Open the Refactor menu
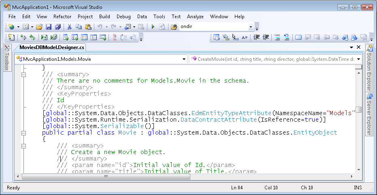 tap(62, 17)
